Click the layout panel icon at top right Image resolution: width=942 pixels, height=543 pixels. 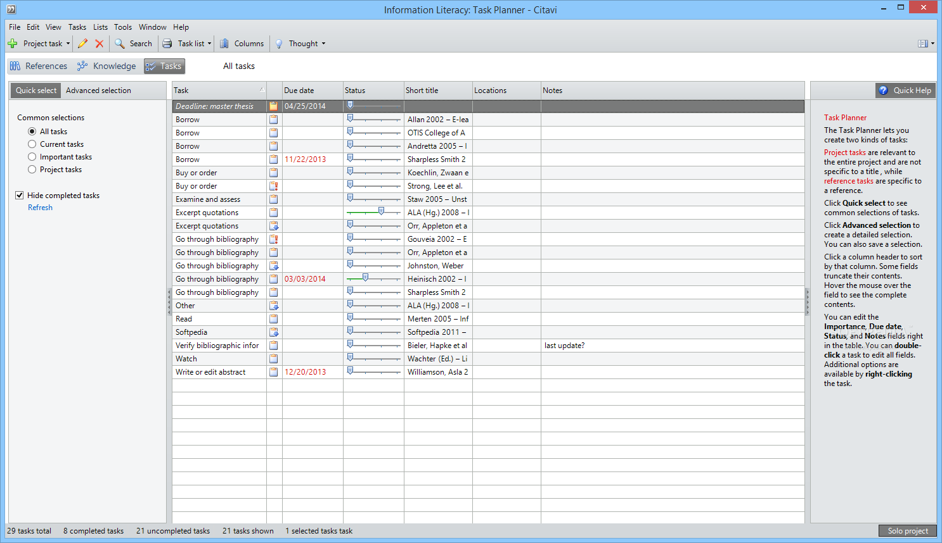923,44
